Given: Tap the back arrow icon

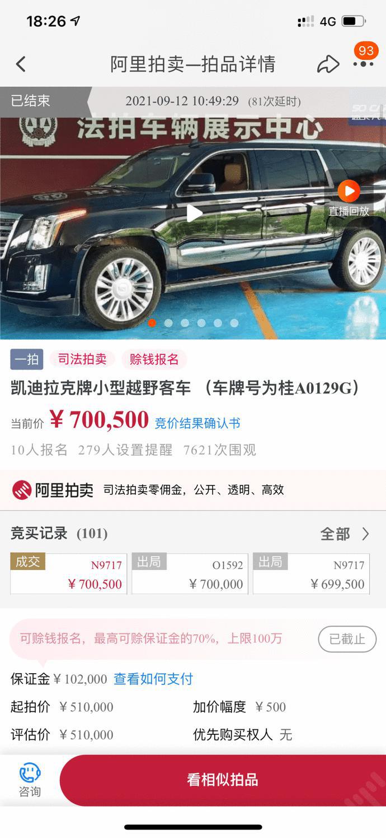Looking at the screenshot, I should click(x=21, y=64).
